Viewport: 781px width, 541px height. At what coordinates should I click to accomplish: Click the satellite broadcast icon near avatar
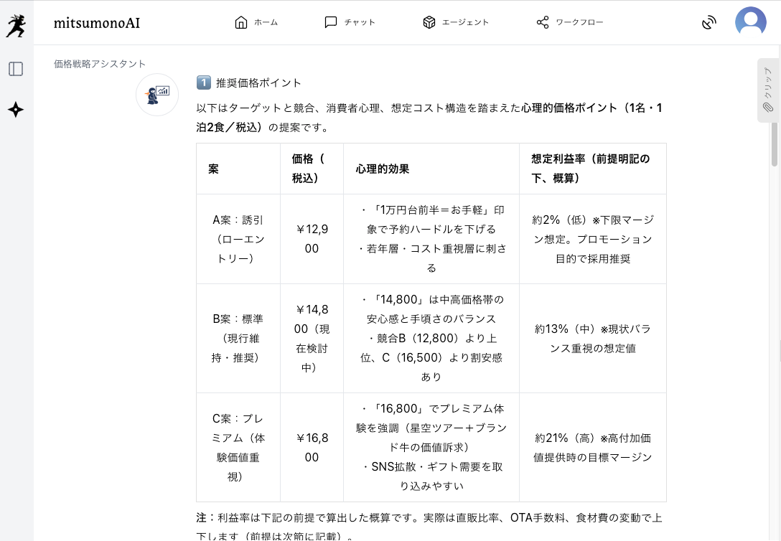click(x=709, y=22)
